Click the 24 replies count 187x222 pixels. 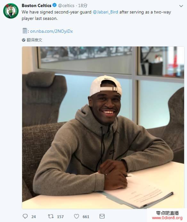click(34, 217)
